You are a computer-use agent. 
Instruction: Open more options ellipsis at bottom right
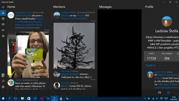[176, 93]
